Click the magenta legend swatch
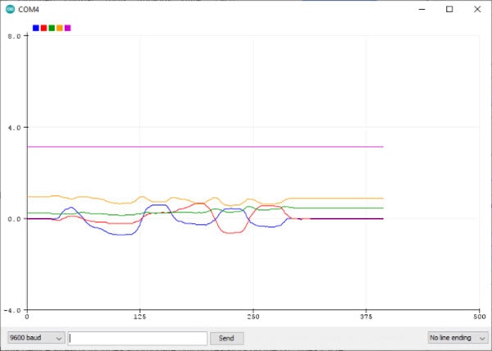This screenshot has width=492, height=351. 67,28
